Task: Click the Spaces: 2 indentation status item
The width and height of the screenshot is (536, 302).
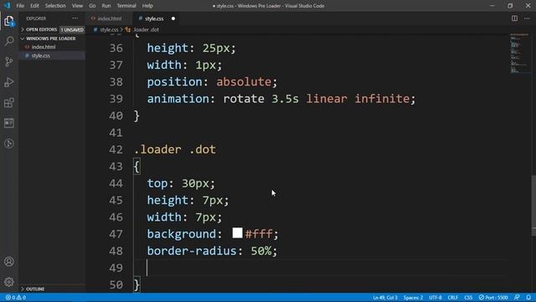Action: pyautogui.click(x=413, y=298)
